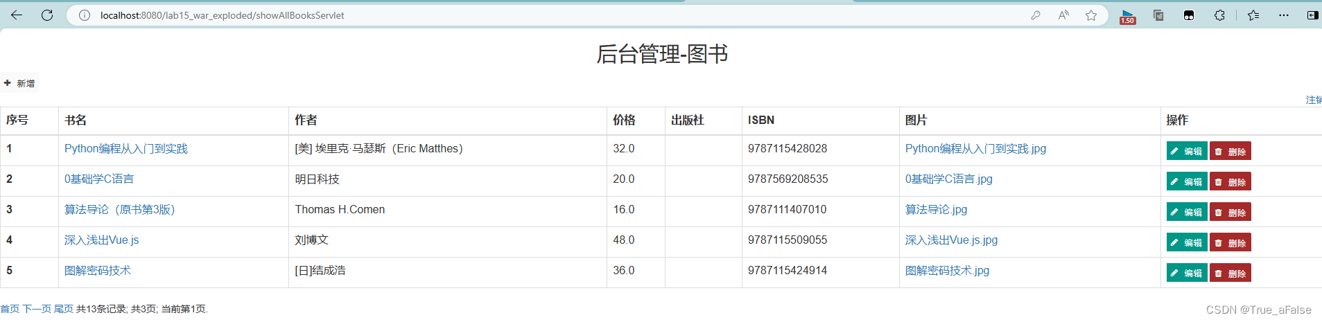Open image 0基础学C语言.jpg link
The image size is (1322, 322).
pyautogui.click(x=949, y=179)
